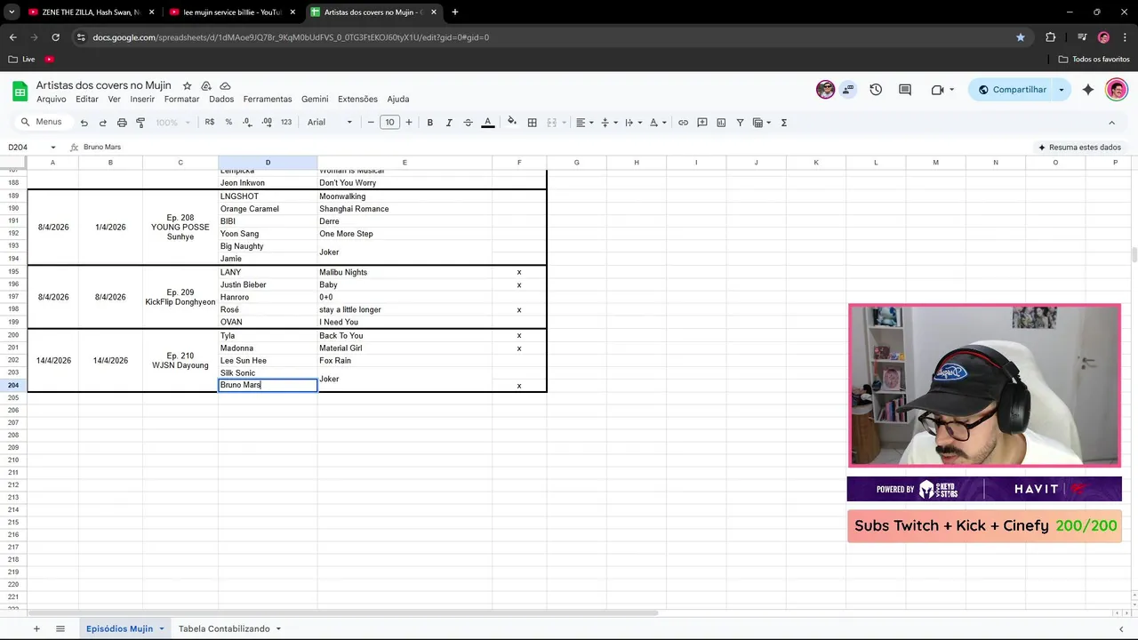Insert a comment via toolbar icon
Viewport: 1138px width, 640px height.
[702, 123]
